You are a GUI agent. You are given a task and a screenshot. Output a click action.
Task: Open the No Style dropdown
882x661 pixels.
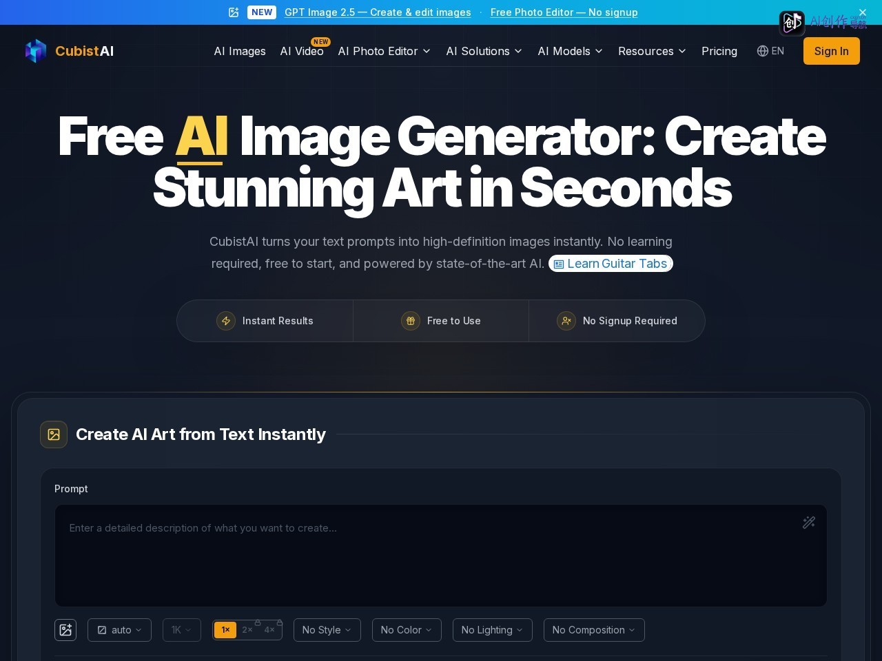(327, 630)
